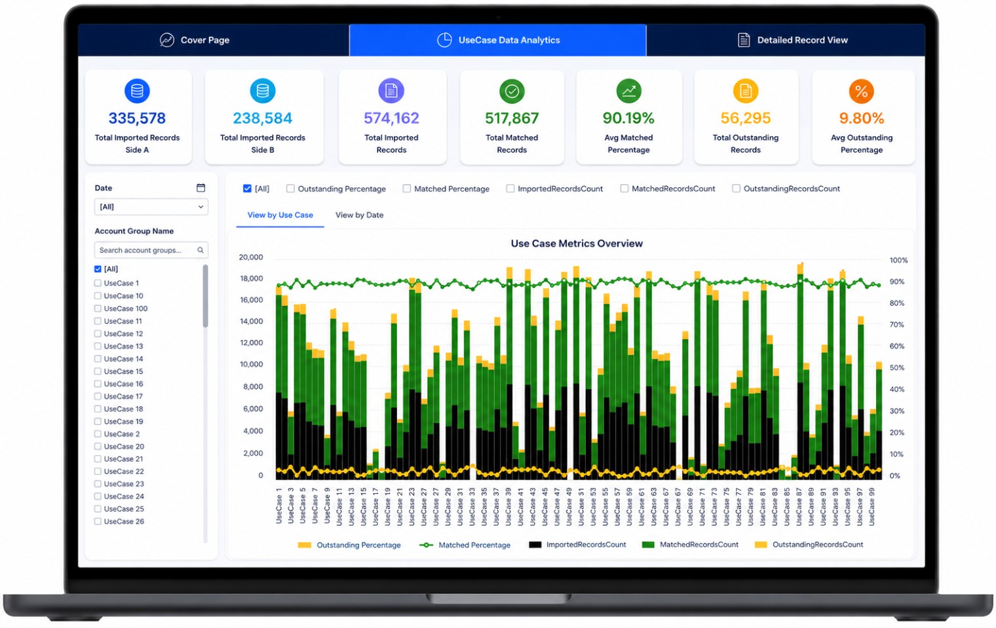Click the orange percent icon
The height and width of the screenshot is (628, 996).
pos(862,91)
